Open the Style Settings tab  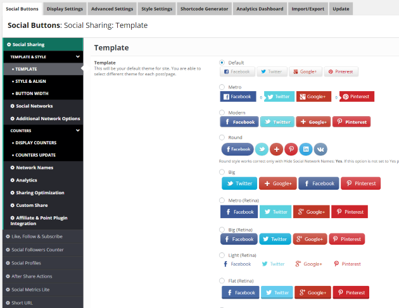click(x=157, y=9)
